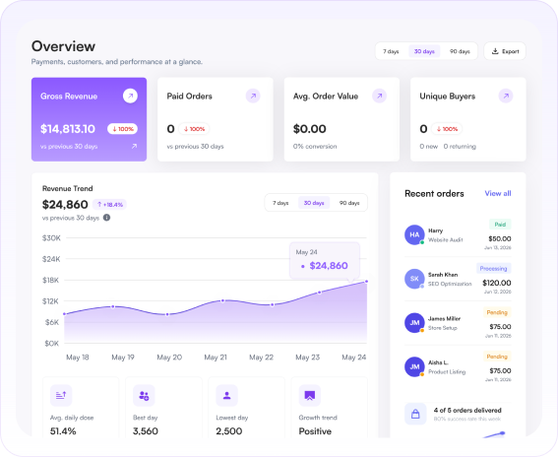This screenshot has width=558, height=457.
Task: Click the Export button
Action: [x=505, y=51]
